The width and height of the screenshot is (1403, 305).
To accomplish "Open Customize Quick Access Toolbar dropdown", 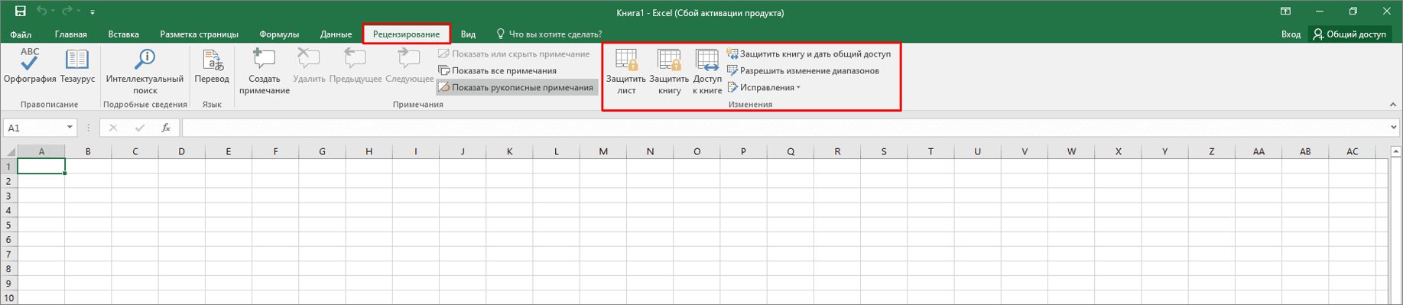I will coord(93,12).
